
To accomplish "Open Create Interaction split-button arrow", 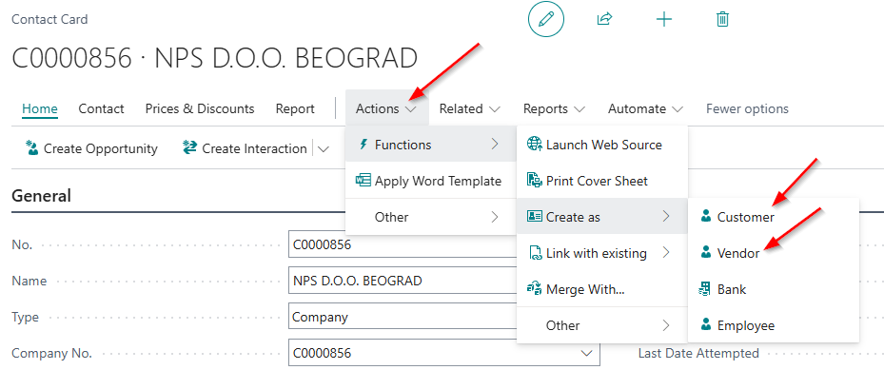I will point(323,149).
